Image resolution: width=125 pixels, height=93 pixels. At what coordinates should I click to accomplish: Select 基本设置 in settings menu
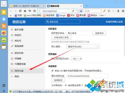tap(27, 30)
